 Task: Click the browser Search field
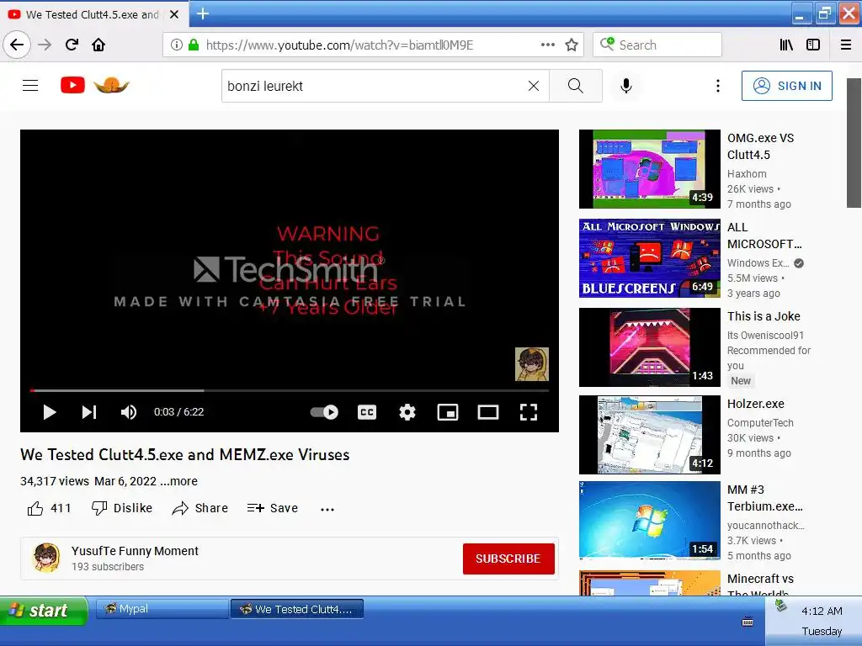[x=657, y=45]
